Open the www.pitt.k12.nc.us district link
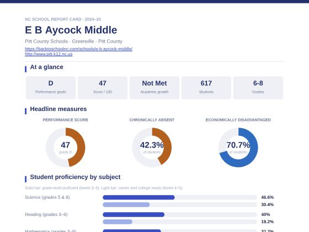Image resolution: width=309 pixels, height=232 pixels. point(49,54)
